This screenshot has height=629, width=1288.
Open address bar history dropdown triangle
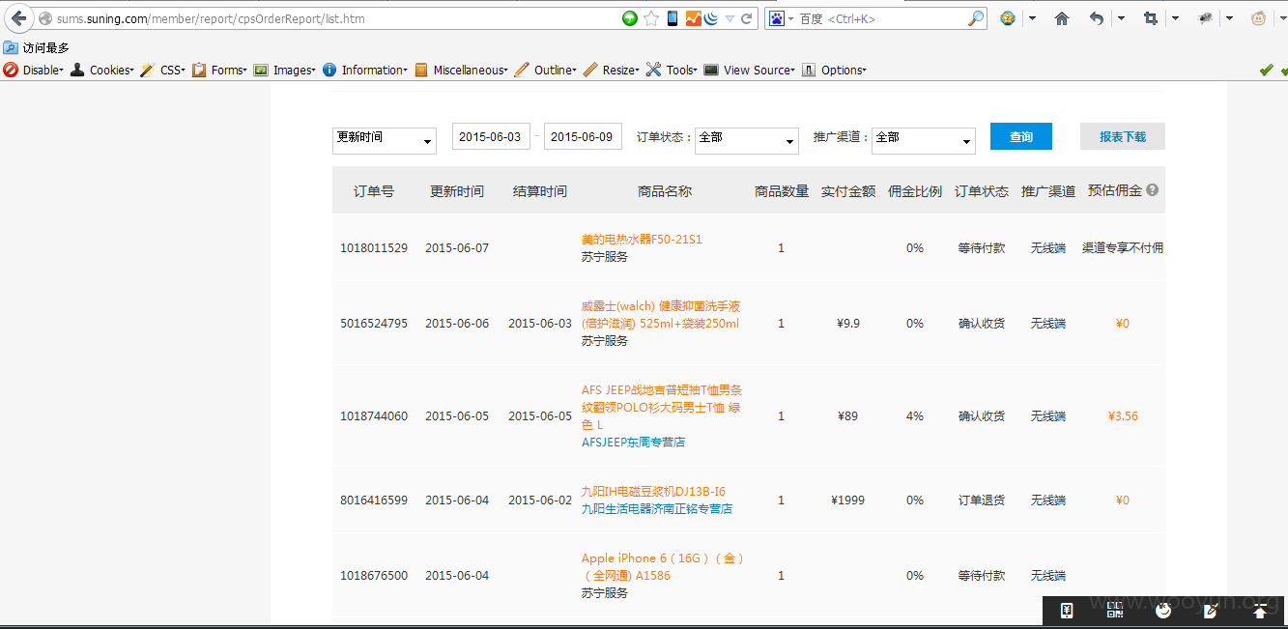730,18
